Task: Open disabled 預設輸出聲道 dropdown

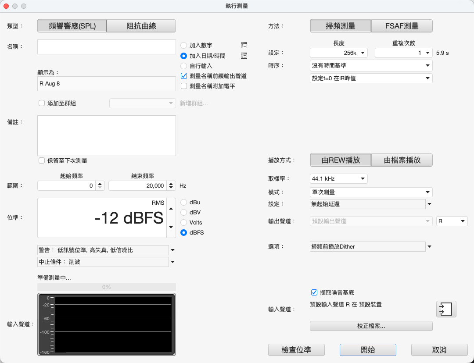Action: point(371,221)
